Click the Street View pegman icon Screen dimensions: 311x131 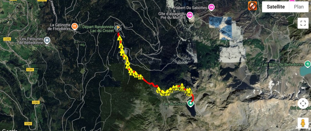pyautogui.click(x=303, y=123)
